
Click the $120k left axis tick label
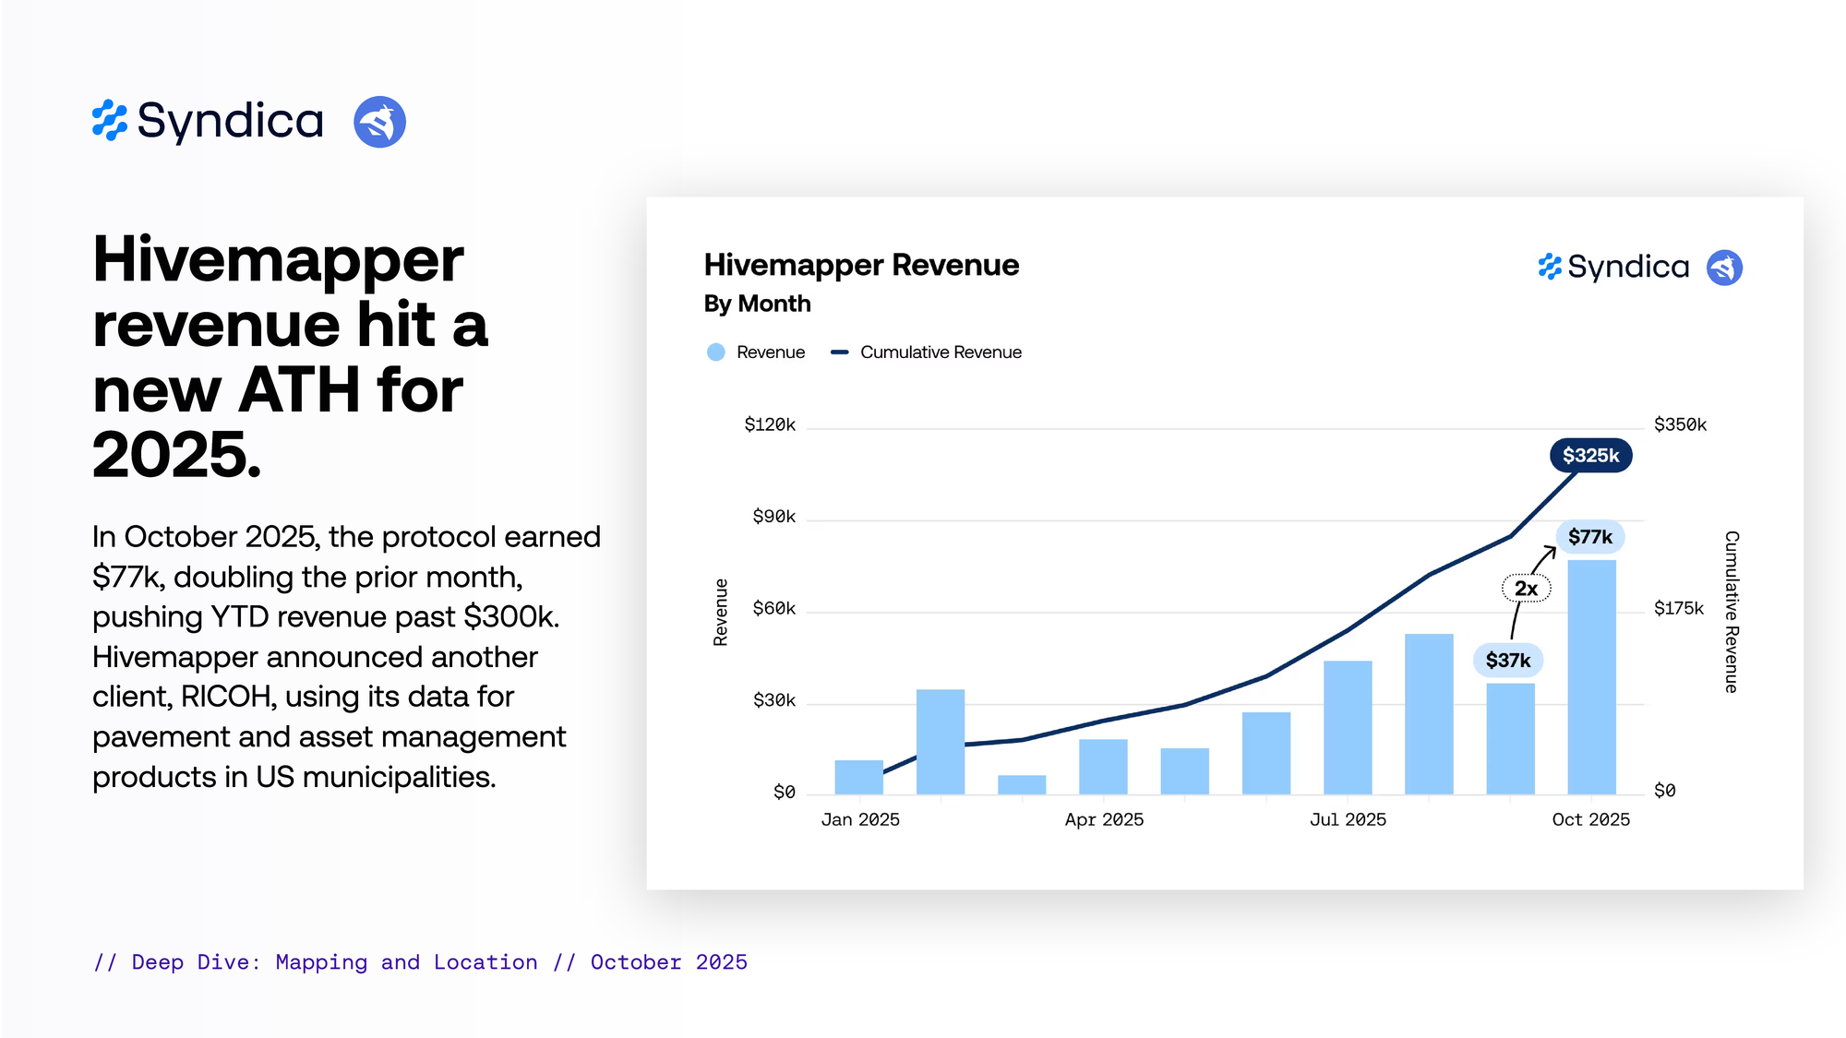coord(769,424)
